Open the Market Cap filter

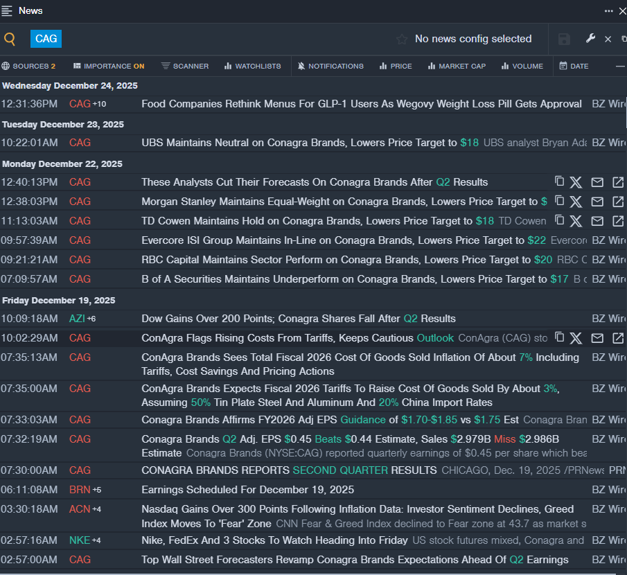457,66
